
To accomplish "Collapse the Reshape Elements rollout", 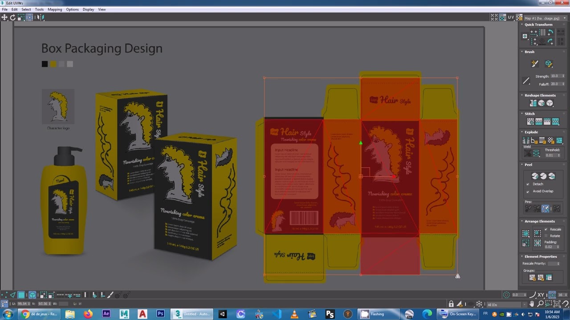I will point(540,95).
